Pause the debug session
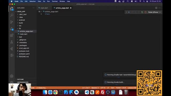 (x=129, y=12)
